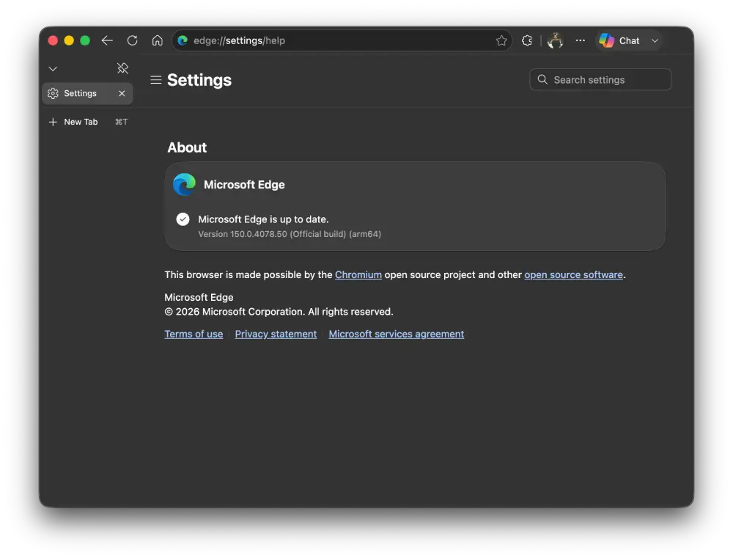Image resolution: width=733 pixels, height=559 pixels.
Task: Open the Extensions puzzle icon
Action: (x=527, y=40)
